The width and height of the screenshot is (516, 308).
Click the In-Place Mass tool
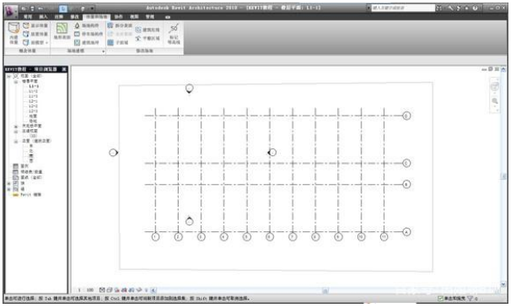pyautogui.click(x=13, y=33)
